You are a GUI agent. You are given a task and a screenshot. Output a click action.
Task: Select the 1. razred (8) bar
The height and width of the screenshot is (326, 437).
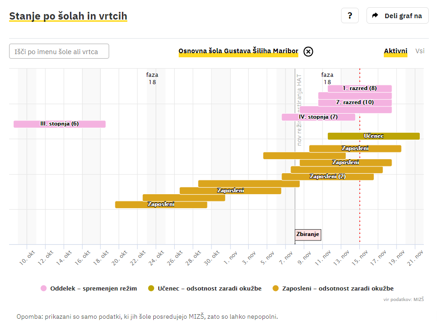(360, 88)
